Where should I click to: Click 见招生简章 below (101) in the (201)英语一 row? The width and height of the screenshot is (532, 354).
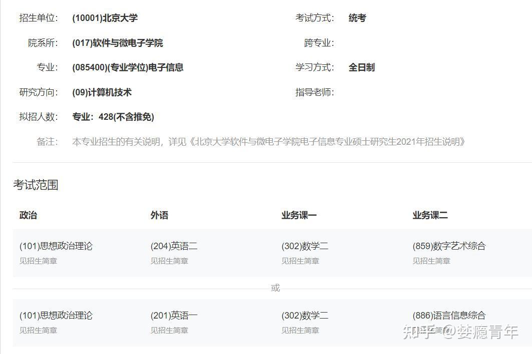[39, 331]
